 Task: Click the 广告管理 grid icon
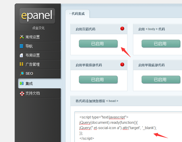coord(22,64)
